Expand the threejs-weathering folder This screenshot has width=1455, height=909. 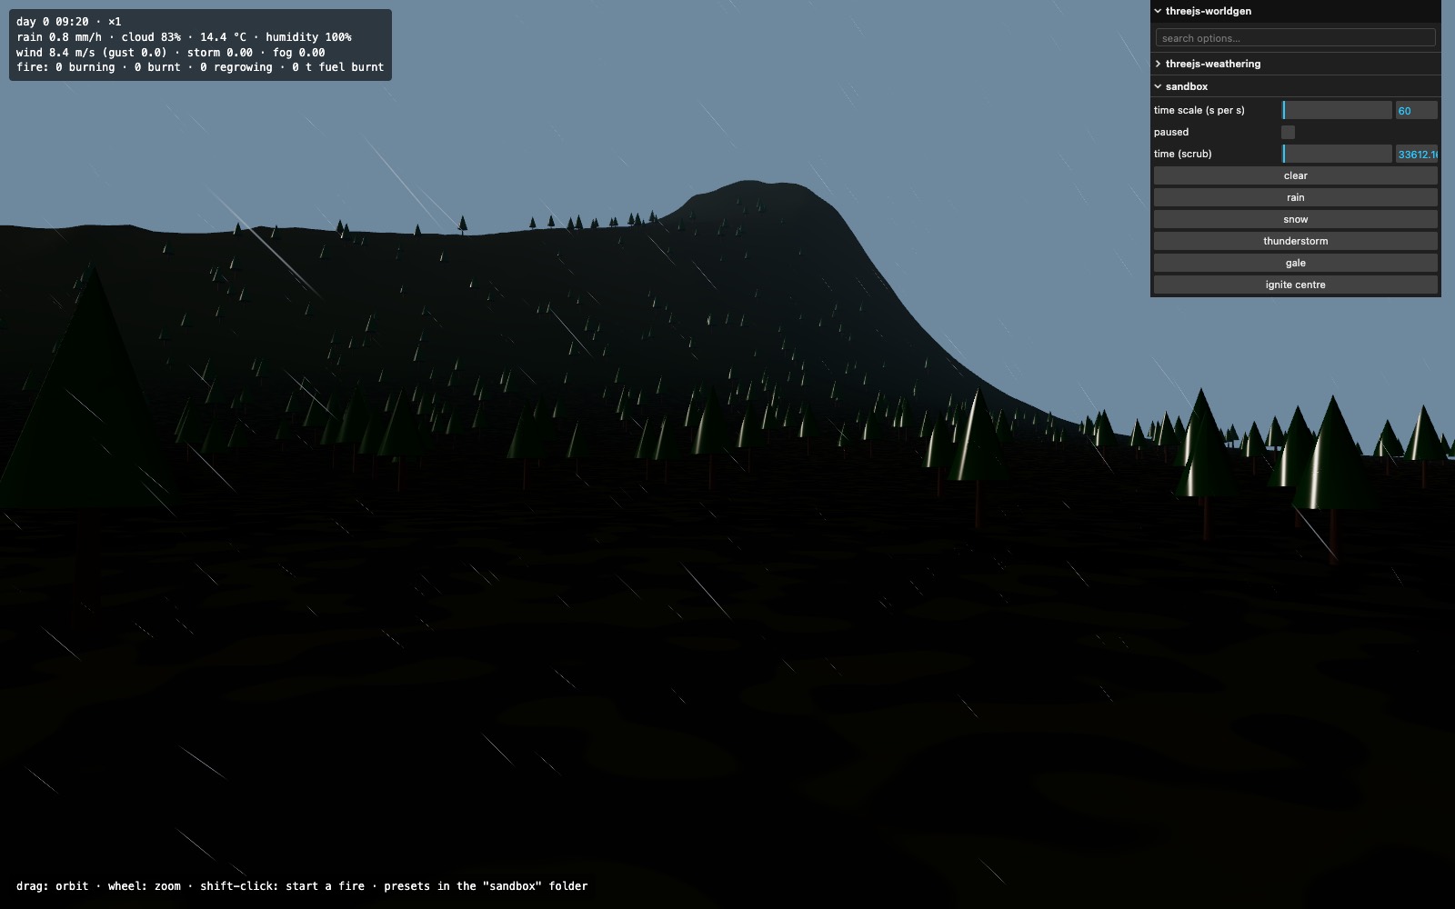tap(1295, 64)
